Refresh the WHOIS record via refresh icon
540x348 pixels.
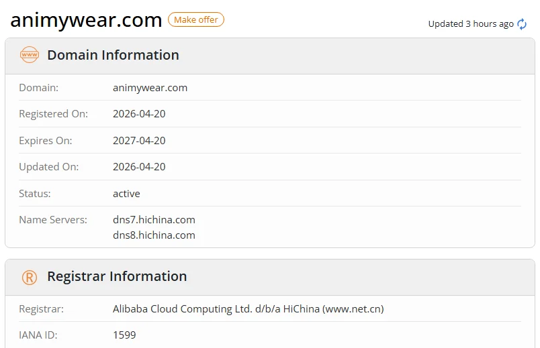click(x=522, y=24)
